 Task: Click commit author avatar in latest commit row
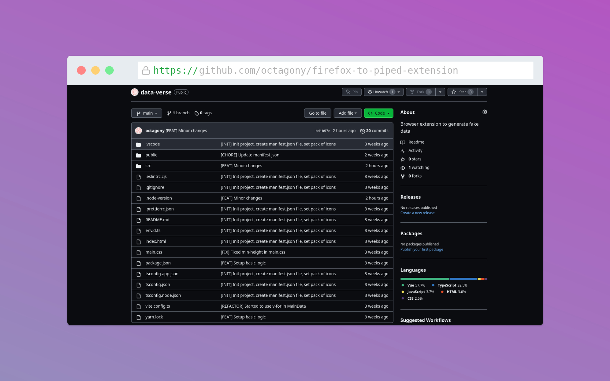139,130
